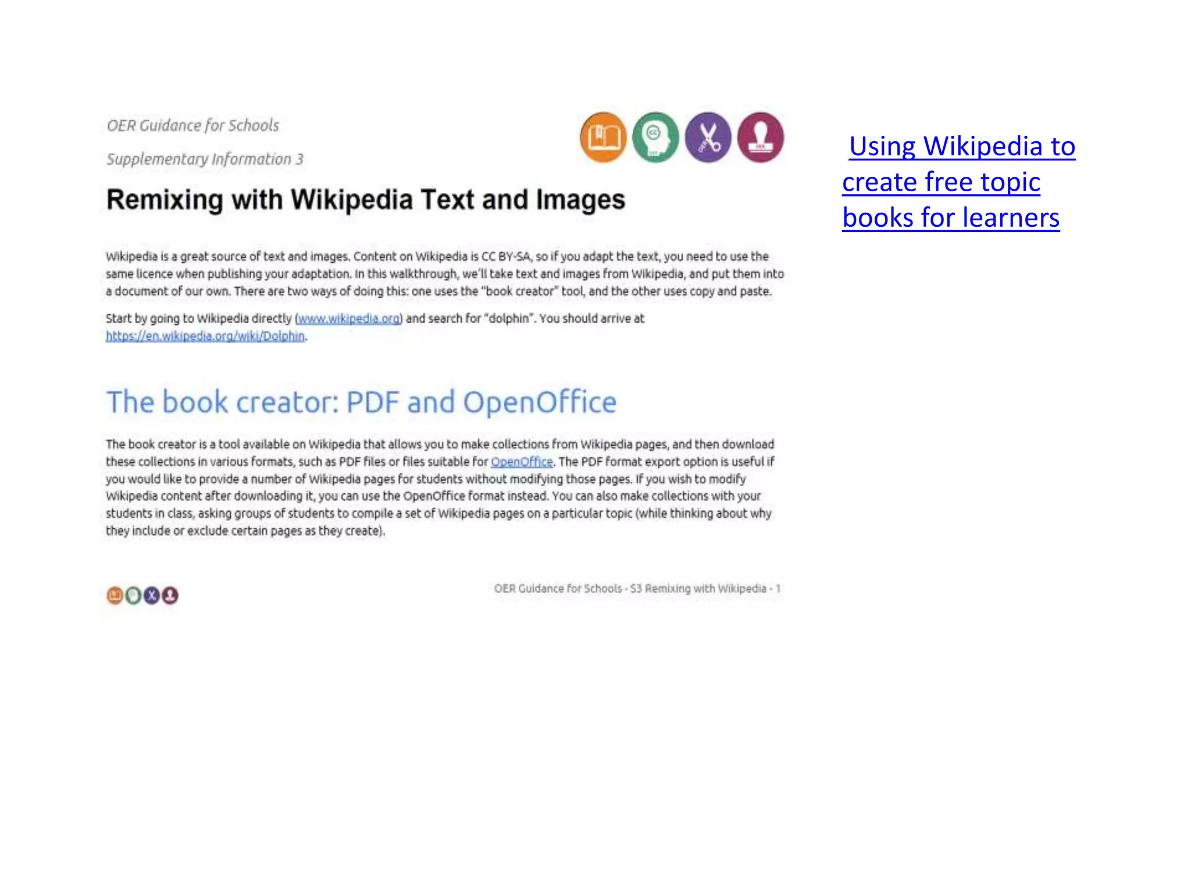
Task: Click footer text 'S3 Remixing with Wikipedia - 1'
Action: (705, 588)
